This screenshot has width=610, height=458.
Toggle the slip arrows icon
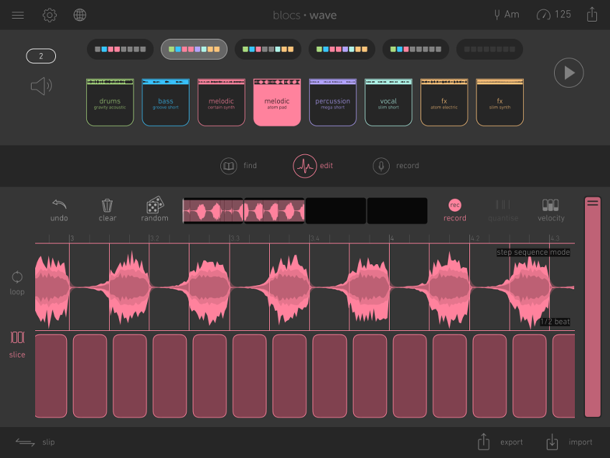tap(25, 442)
